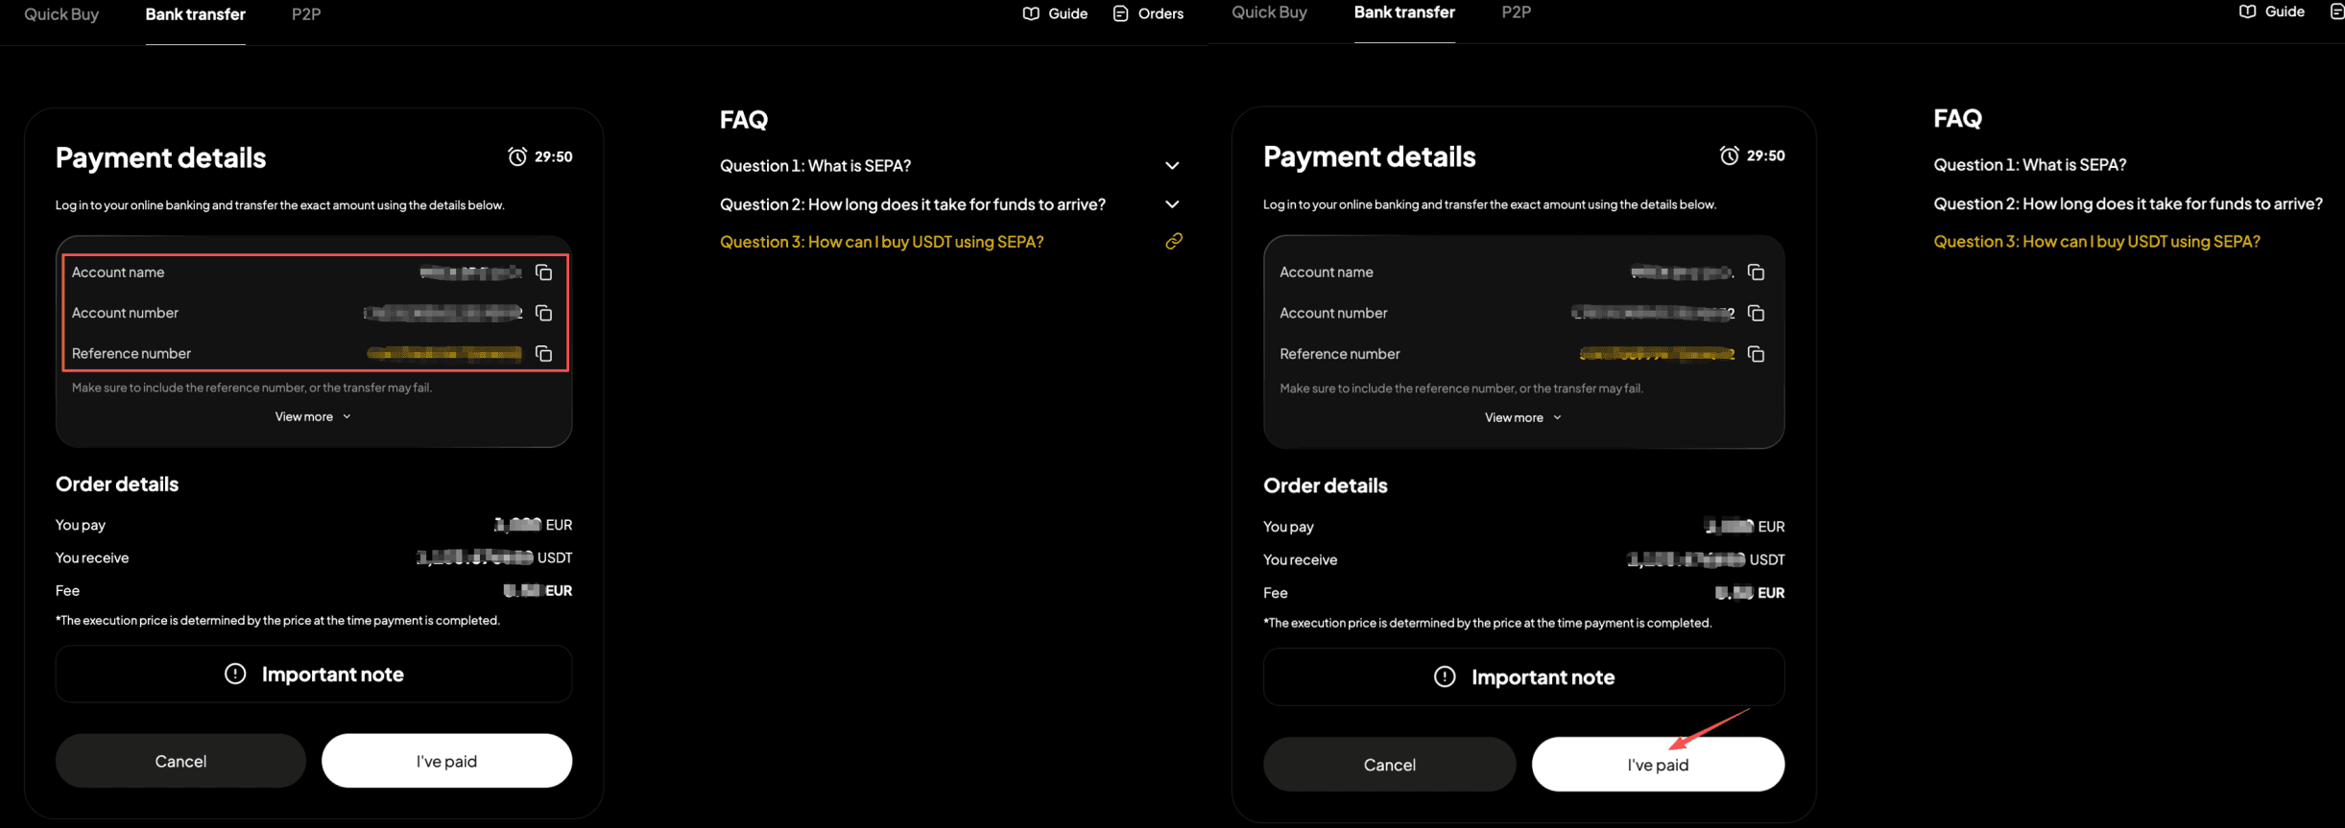The width and height of the screenshot is (2345, 828).
Task: Click the link icon beside FAQ Question 3
Action: [x=1173, y=242]
